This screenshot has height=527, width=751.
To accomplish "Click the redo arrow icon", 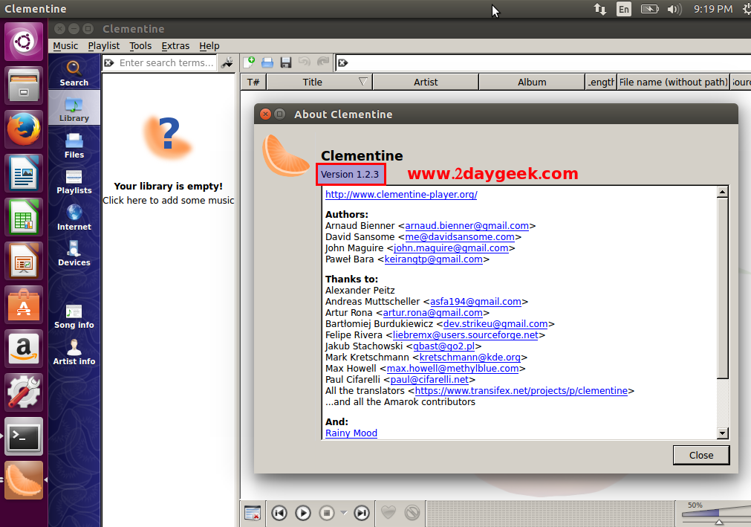I will pyautogui.click(x=323, y=62).
